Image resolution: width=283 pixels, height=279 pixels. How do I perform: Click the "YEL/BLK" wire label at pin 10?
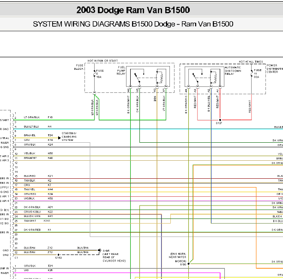pos(30,153)
